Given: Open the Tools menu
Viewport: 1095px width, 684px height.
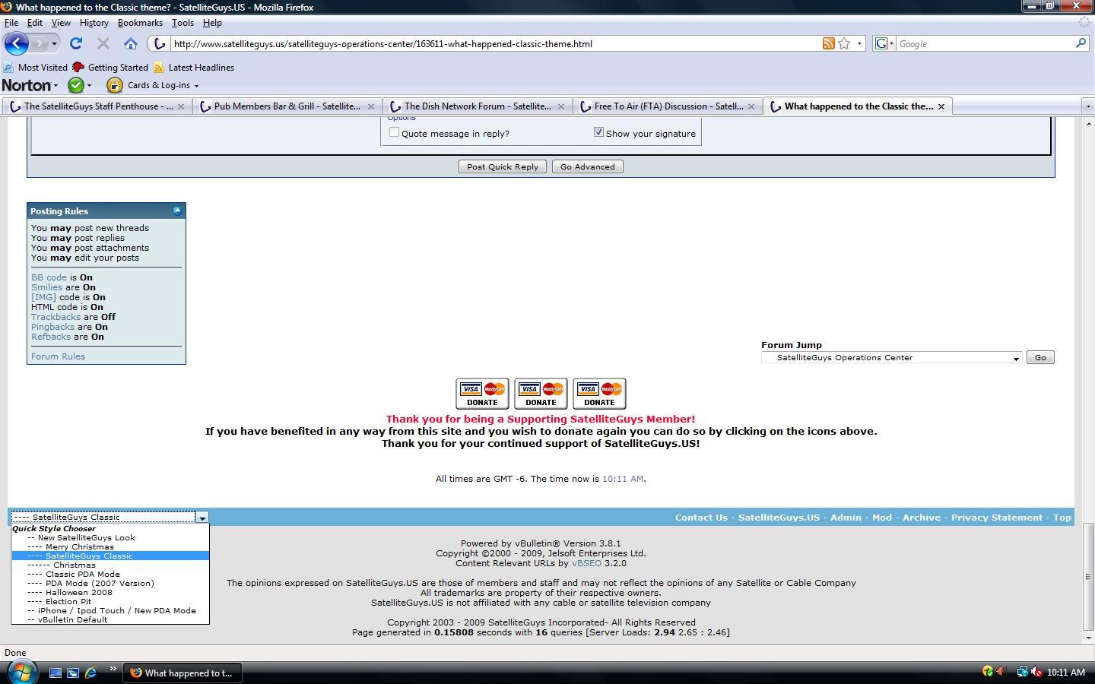Looking at the screenshot, I should point(182,23).
